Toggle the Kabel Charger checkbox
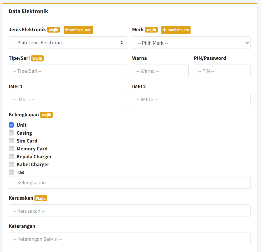Viewport: 261px width, 252px height. [x=11, y=164]
